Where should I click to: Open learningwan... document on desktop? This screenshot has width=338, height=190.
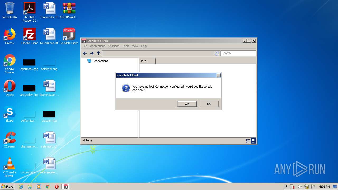49,88
